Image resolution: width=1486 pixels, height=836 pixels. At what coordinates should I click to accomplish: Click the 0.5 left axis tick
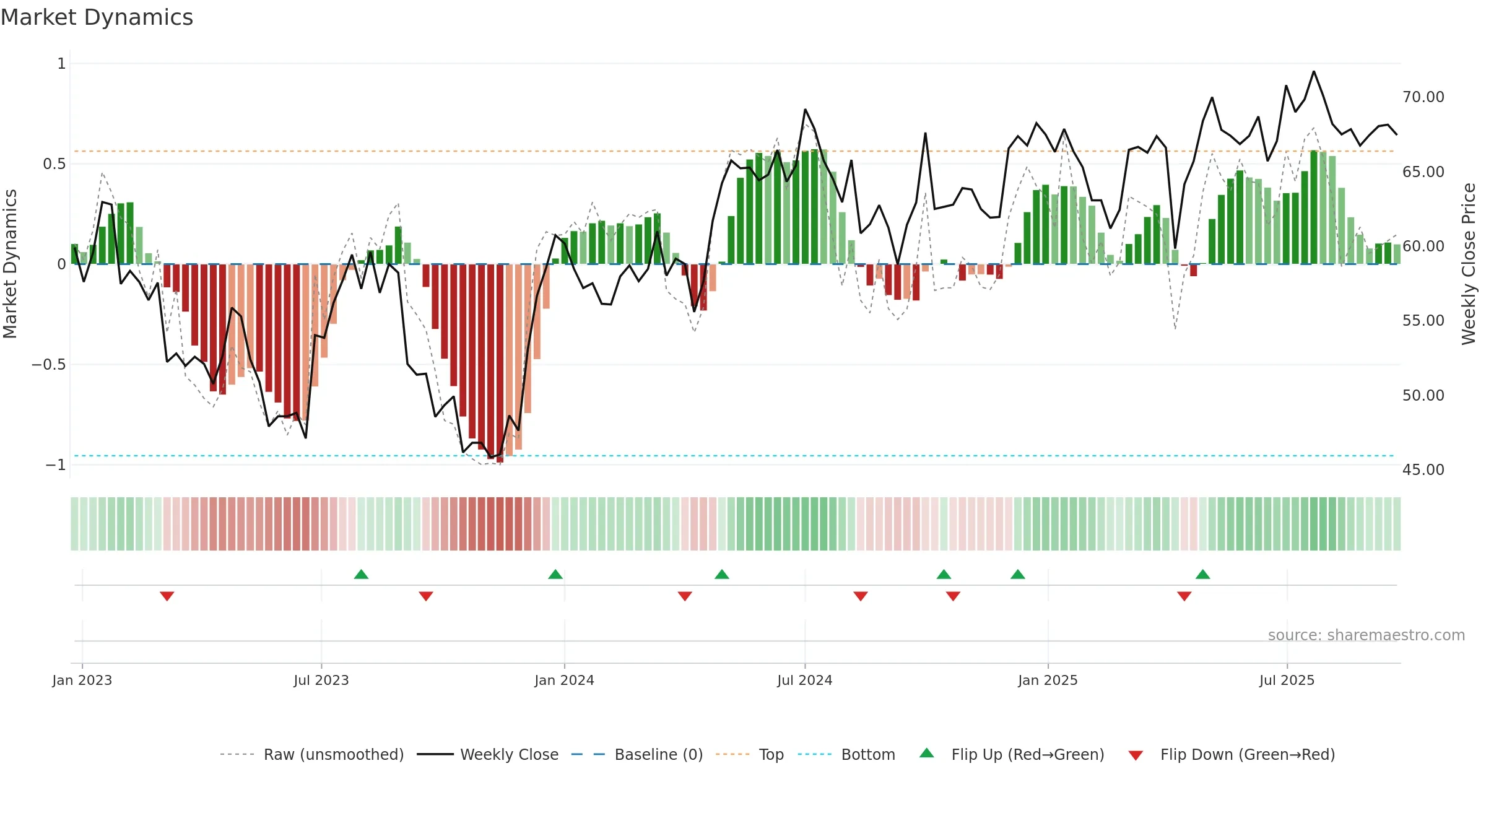[54, 164]
